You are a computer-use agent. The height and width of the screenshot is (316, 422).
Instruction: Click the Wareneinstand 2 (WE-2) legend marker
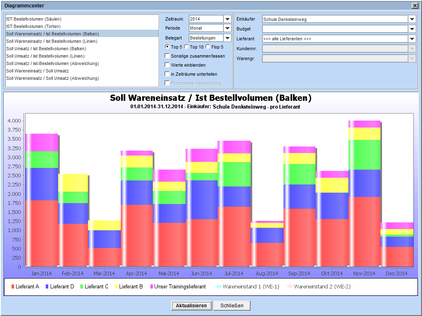pos(290,286)
